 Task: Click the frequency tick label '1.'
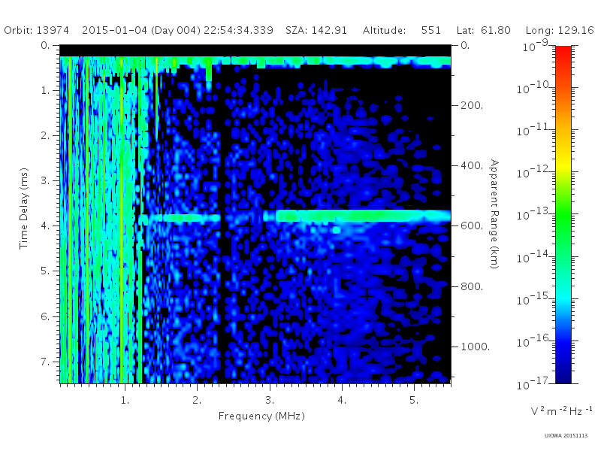click(125, 400)
